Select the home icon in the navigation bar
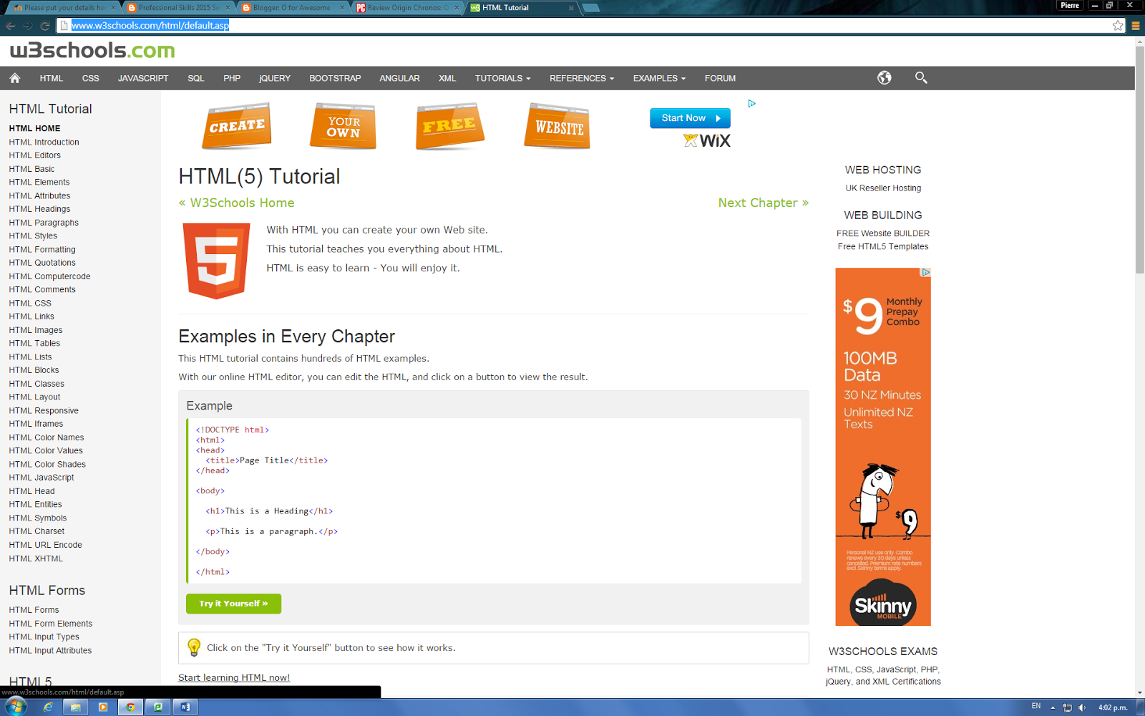1145x716 pixels. pos(14,78)
